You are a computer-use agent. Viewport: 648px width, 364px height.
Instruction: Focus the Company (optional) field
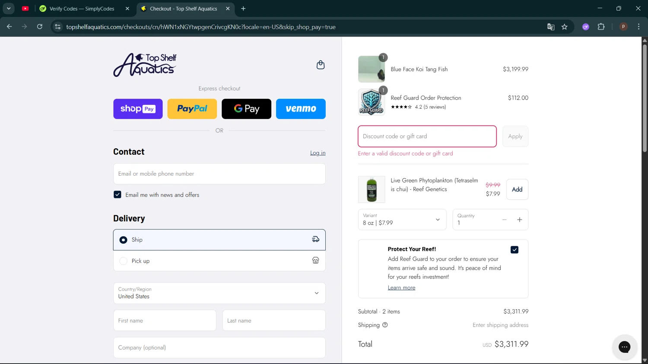coord(219,348)
